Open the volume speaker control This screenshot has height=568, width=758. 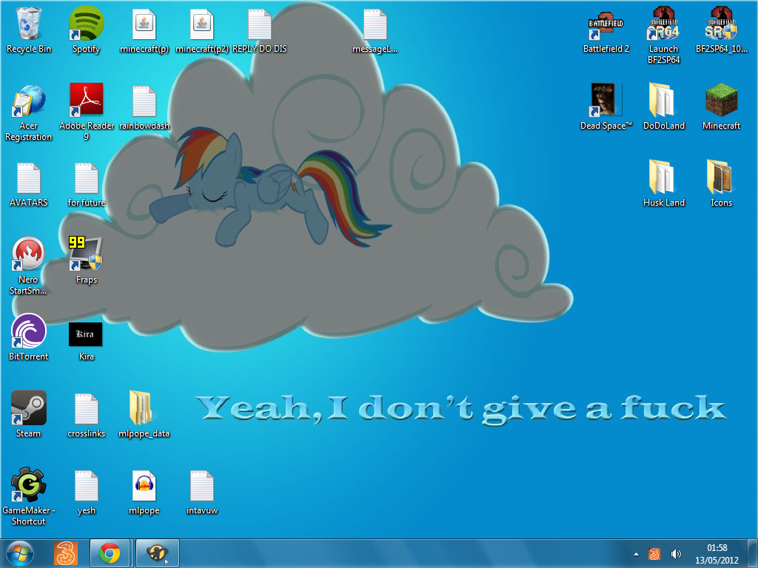(x=676, y=554)
